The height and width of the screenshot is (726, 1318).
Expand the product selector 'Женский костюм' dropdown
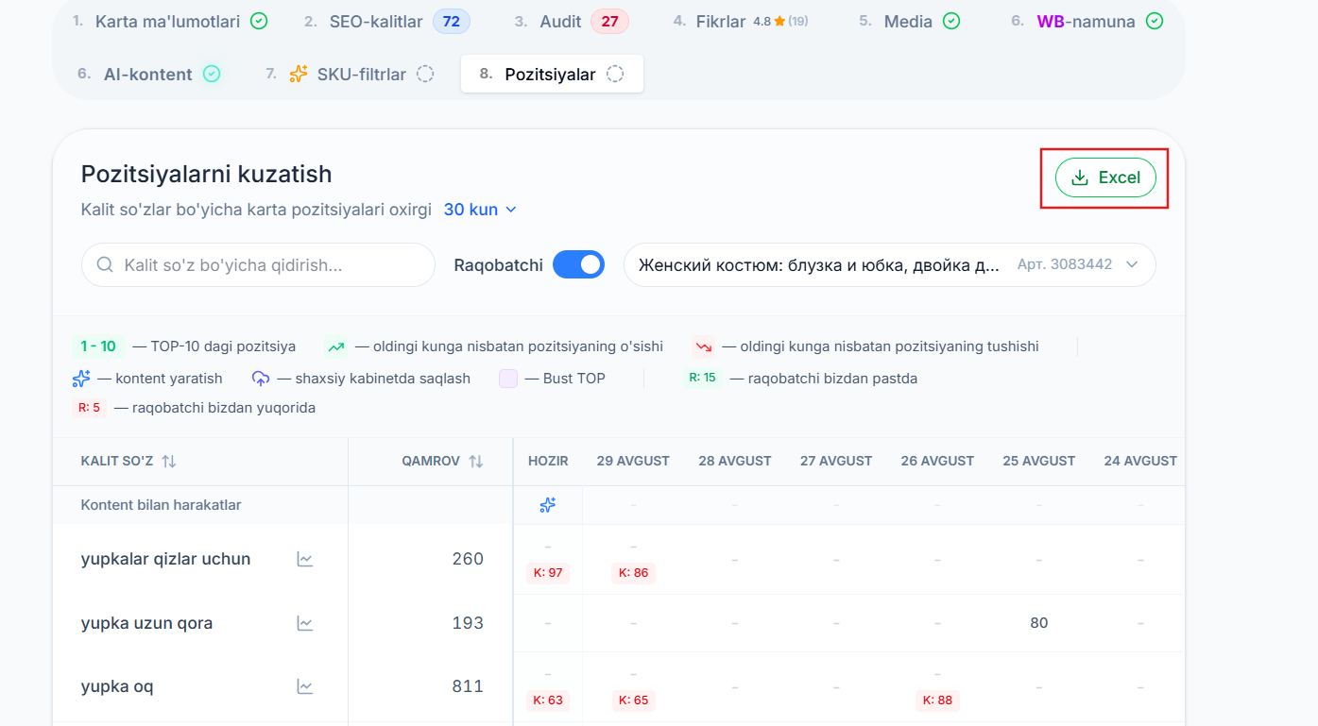point(890,265)
